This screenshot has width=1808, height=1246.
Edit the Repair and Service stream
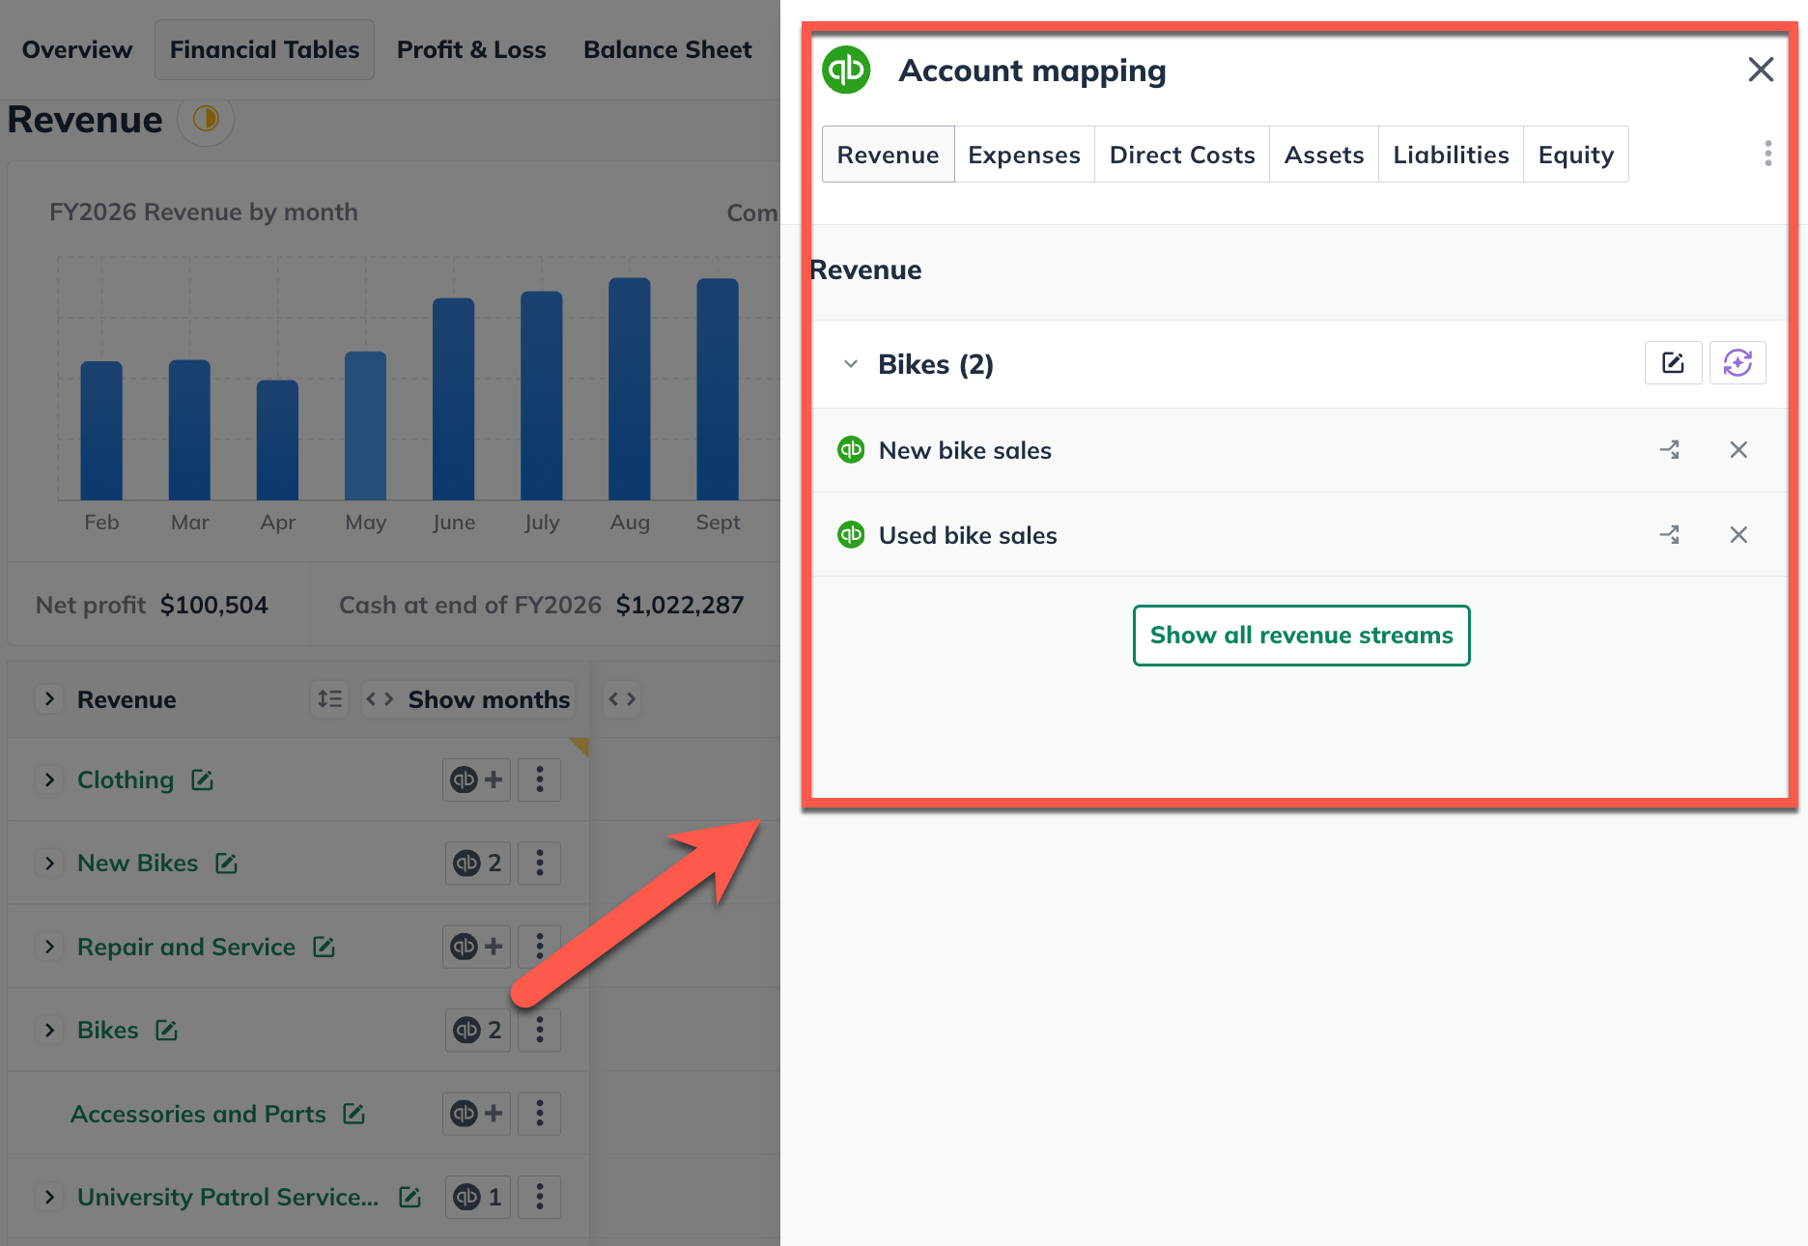click(x=324, y=947)
